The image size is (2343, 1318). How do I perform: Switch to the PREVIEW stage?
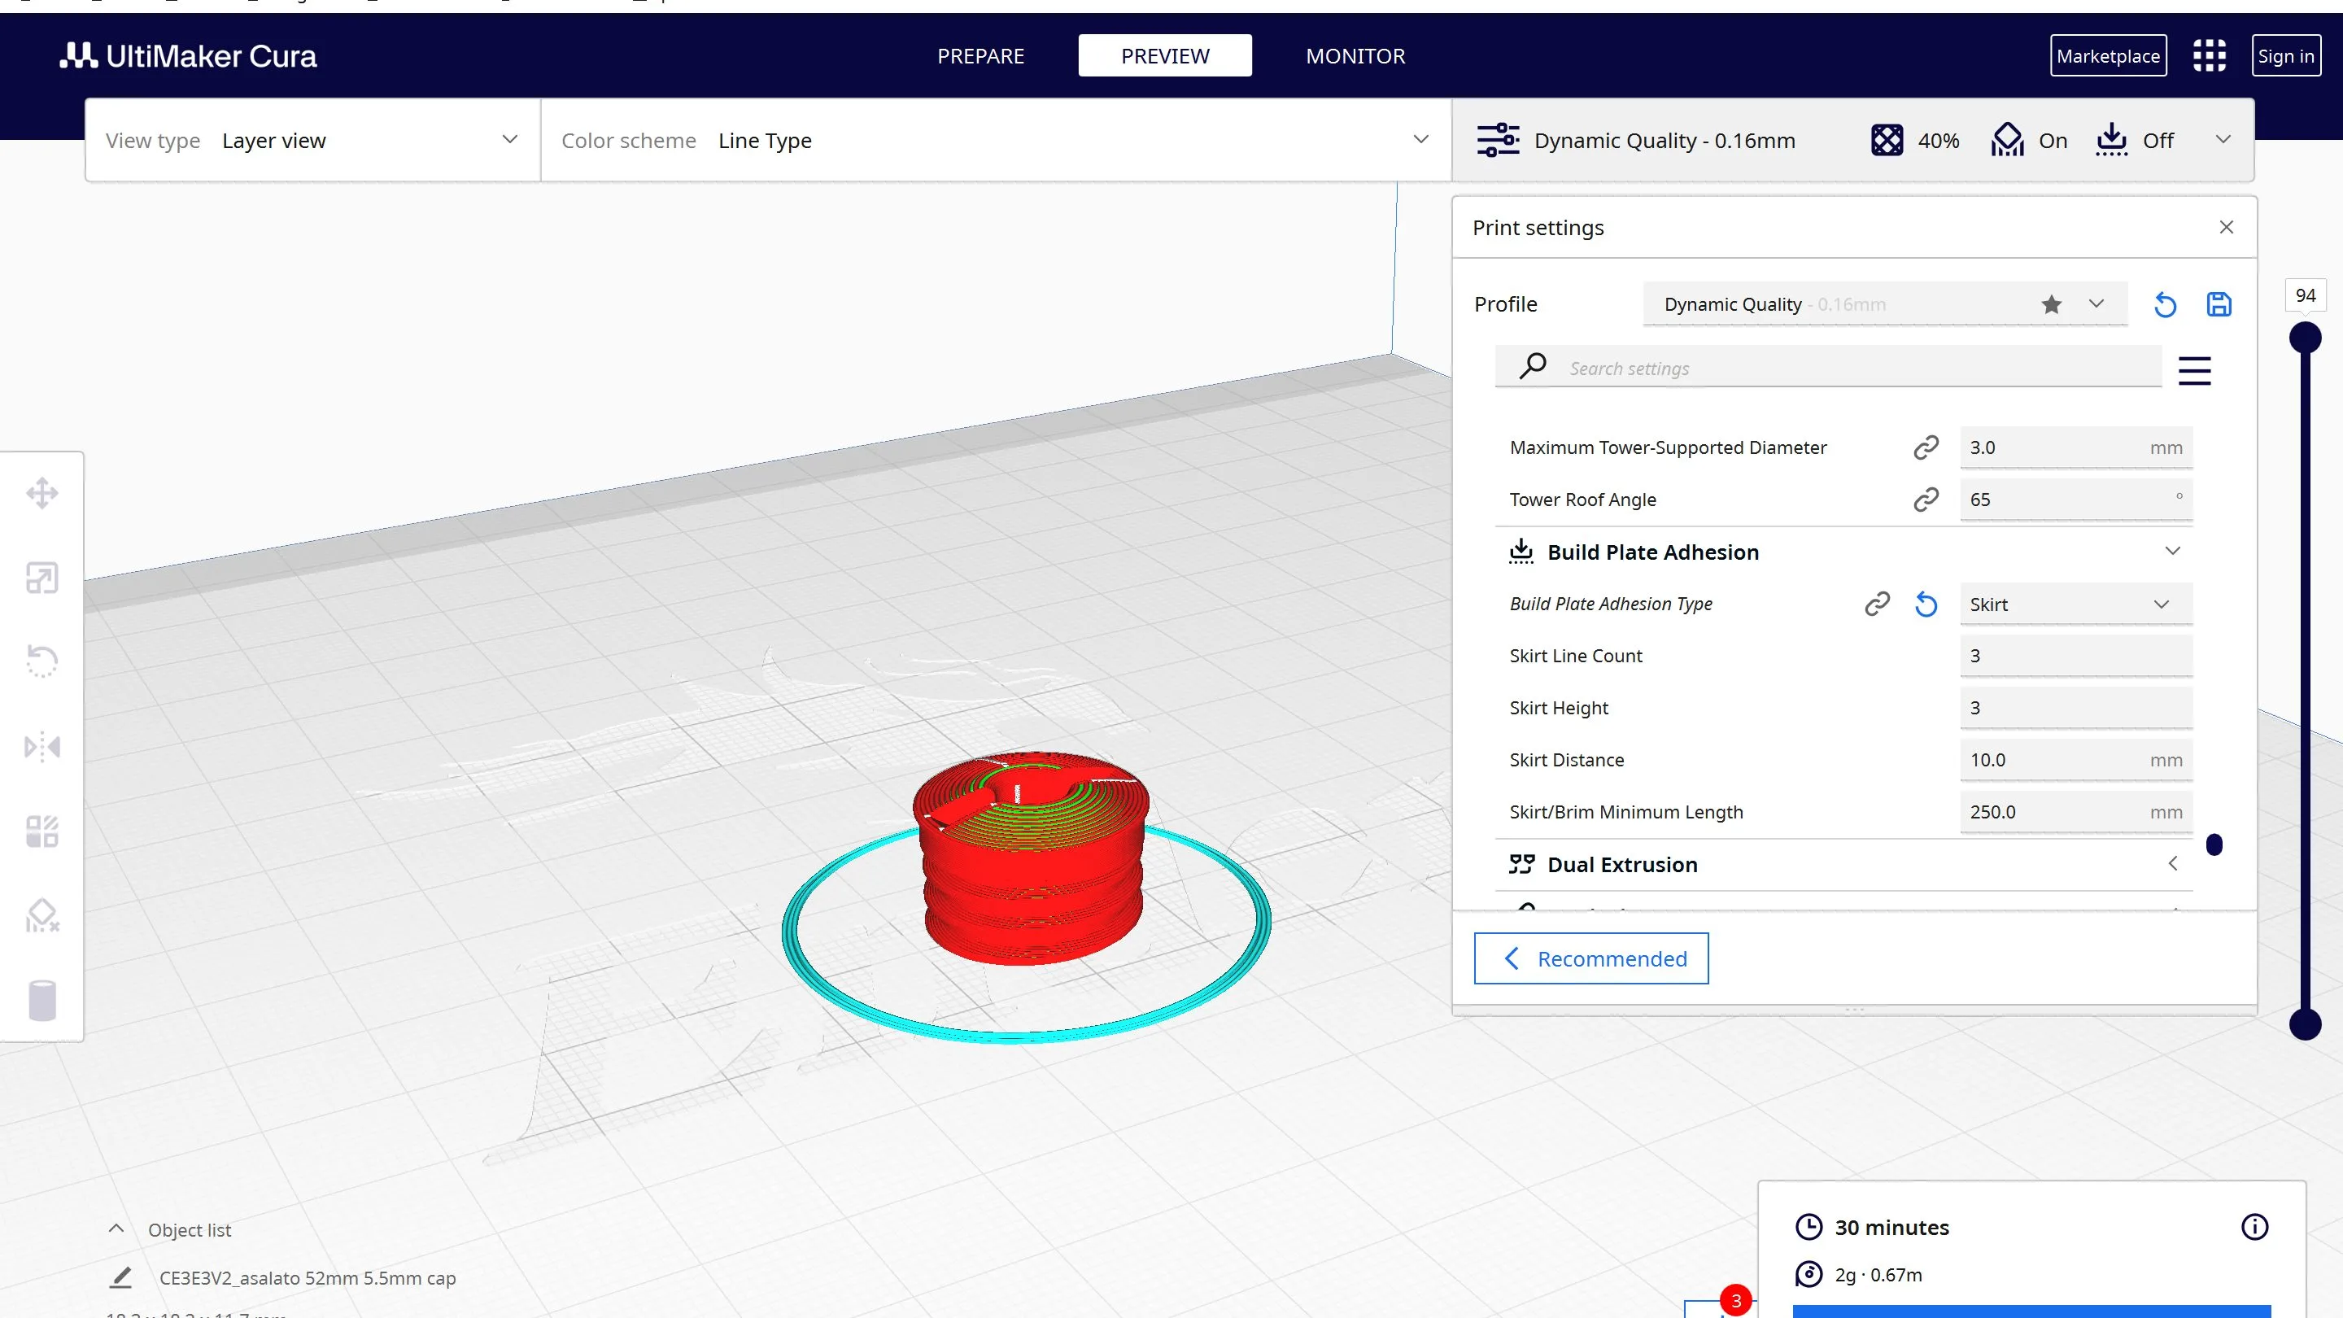[1165, 55]
